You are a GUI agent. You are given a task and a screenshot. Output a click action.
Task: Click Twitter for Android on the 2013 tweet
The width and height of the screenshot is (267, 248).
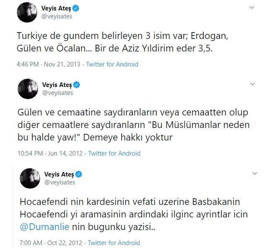pos(112,64)
